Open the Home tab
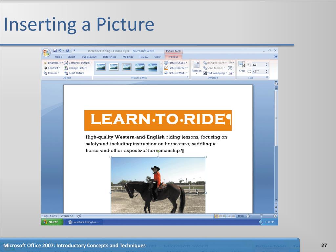This screenshot has width=336, height=252. (x=58, y=57)
